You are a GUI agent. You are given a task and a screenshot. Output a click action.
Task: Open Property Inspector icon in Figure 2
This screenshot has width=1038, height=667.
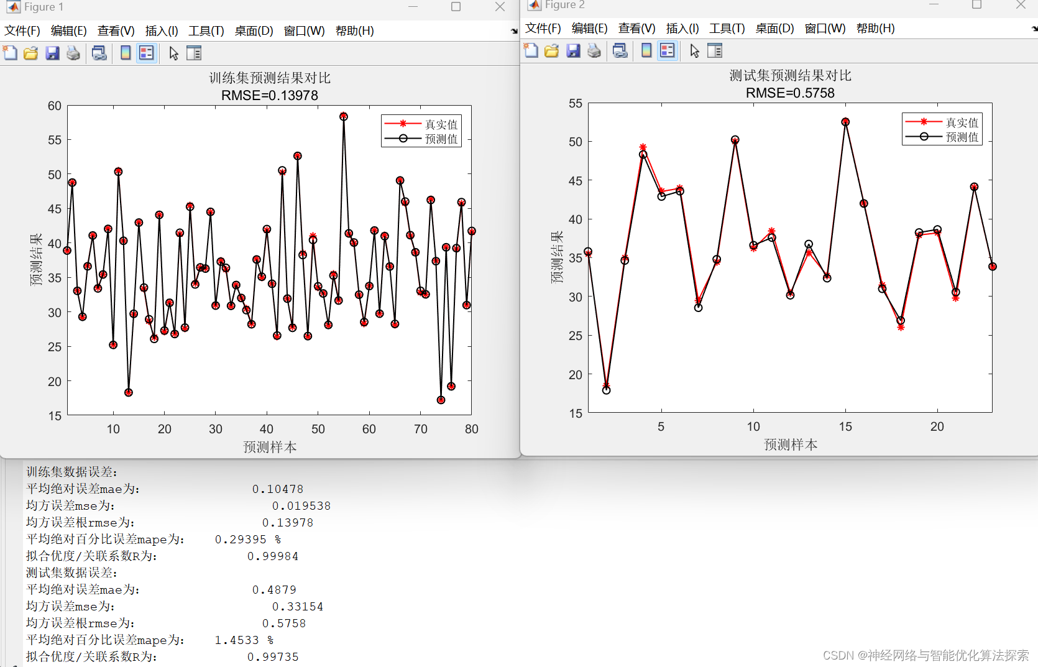click(715, 50)
